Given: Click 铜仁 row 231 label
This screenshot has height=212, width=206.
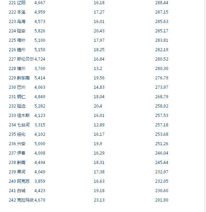Looking at the screenshot, I should [x=21, y=97].
